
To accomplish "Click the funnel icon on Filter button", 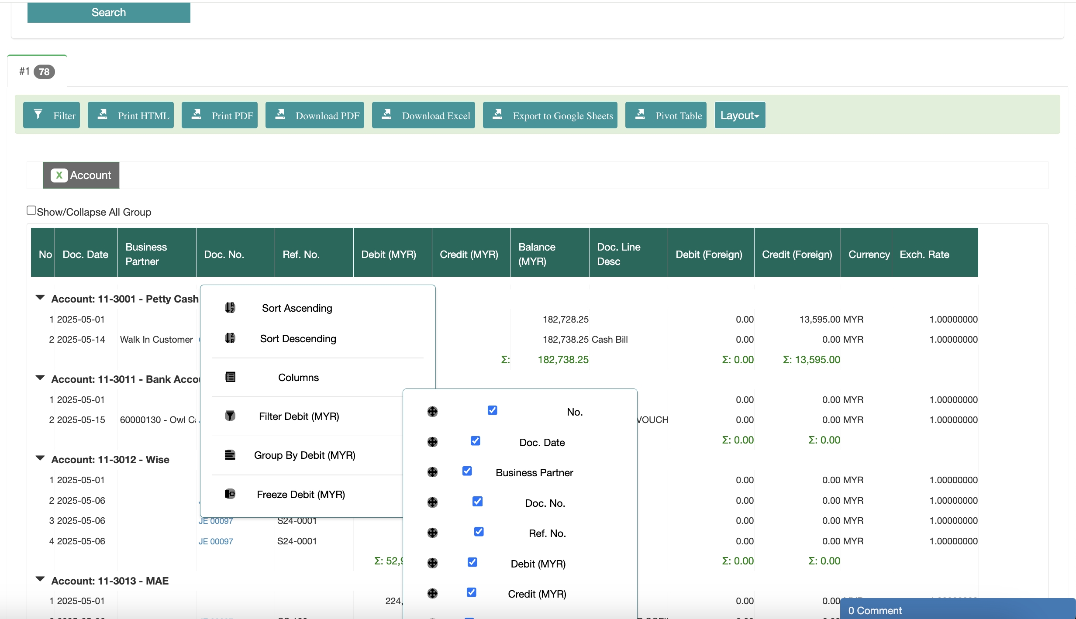I will [38, 114].
